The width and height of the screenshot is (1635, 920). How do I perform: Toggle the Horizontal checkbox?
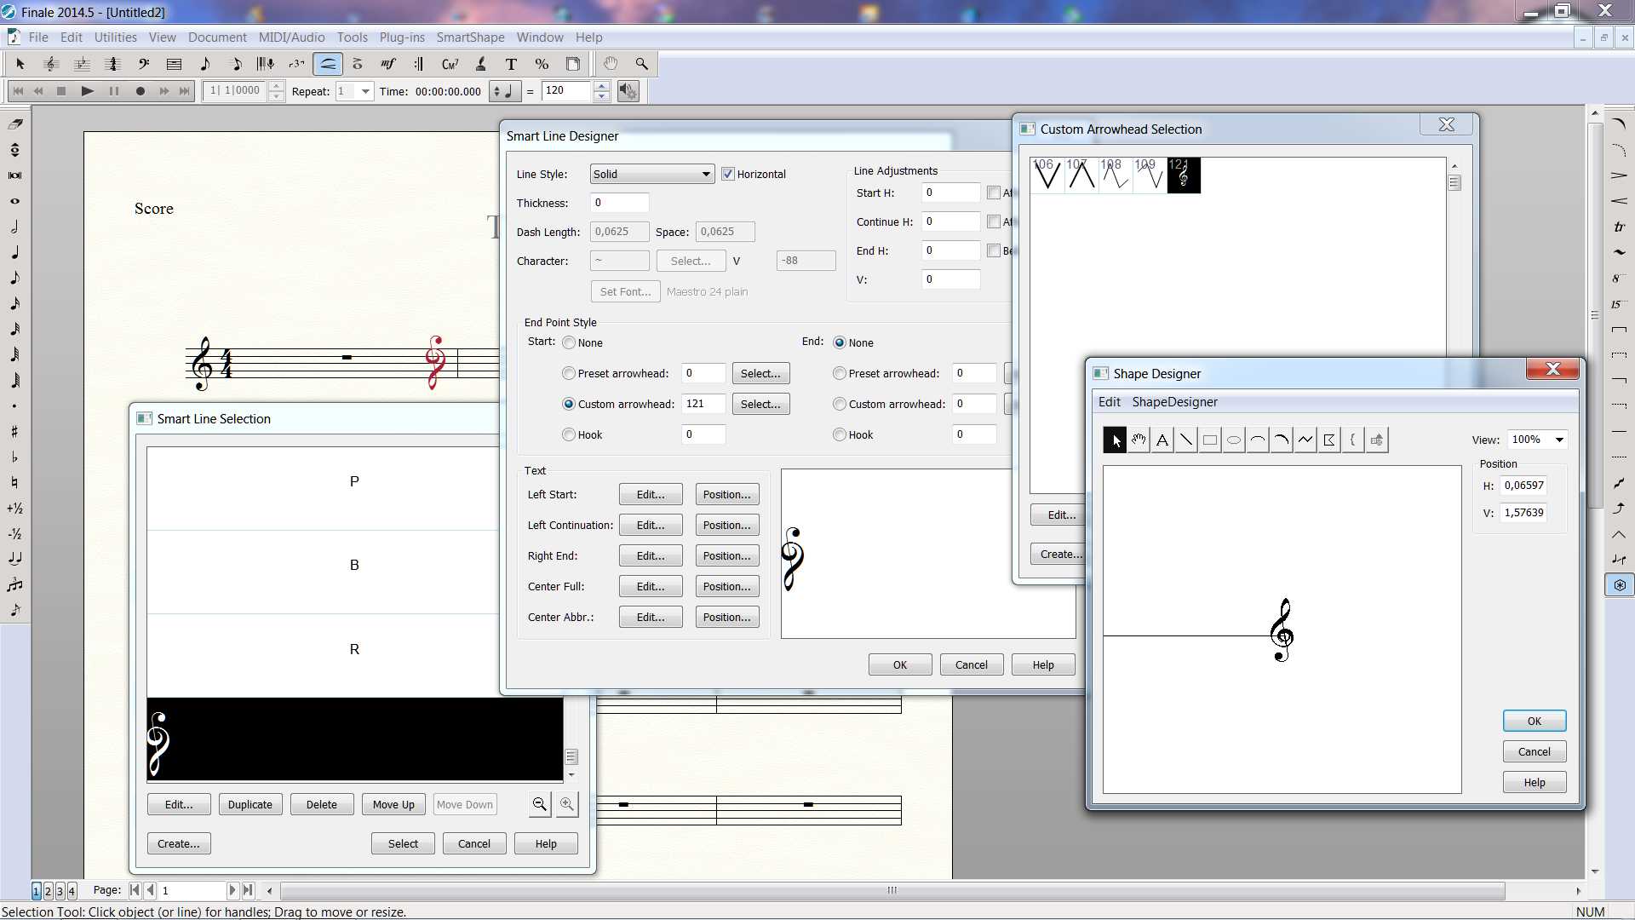[x=727, y=174]
